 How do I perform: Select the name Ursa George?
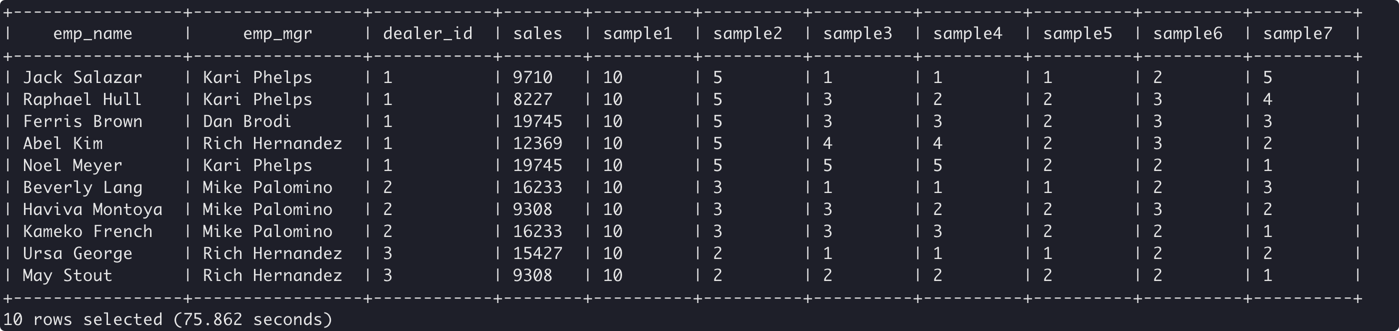pyautogui.click(x=77, y=253)
